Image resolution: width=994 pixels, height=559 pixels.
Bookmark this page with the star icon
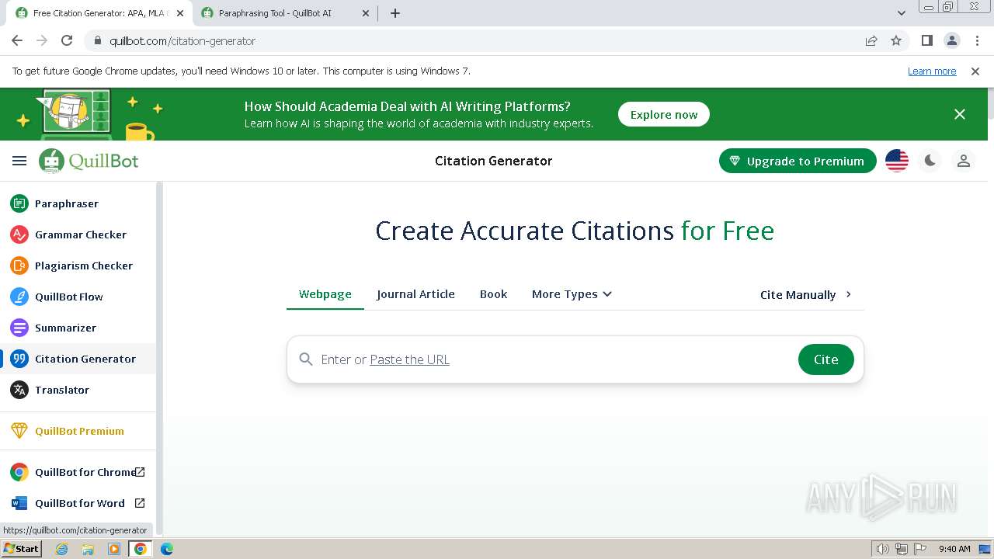896,40
